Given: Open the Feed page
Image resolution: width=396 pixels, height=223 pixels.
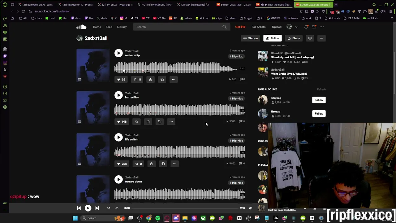Looking at the screenshot, I should [109, 27].
